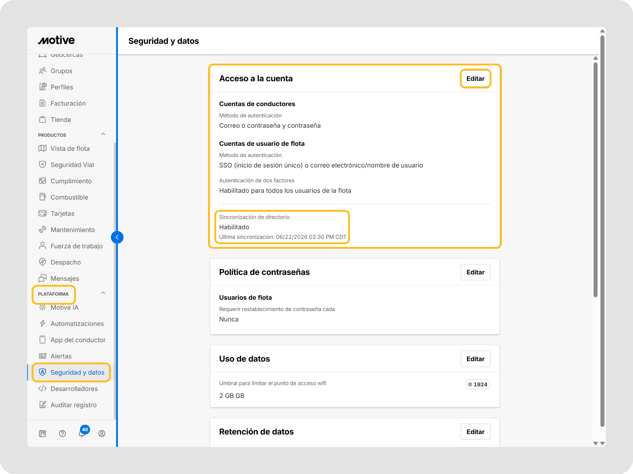The image size is (633, 474).
Task: Open Grupos via its people icon
Action: coord(43,71)
